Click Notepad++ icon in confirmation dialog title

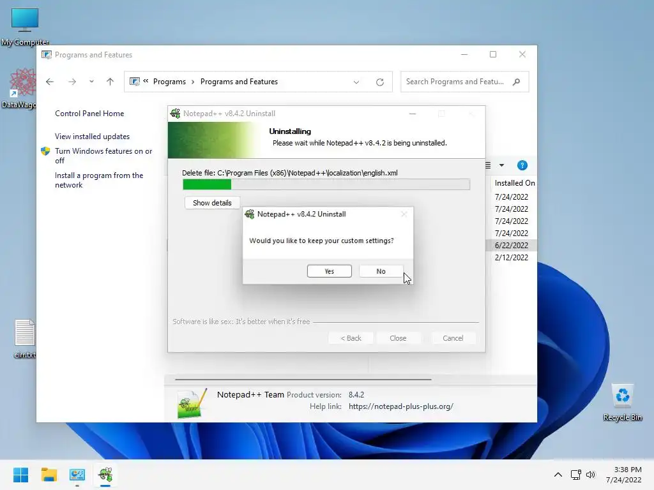pyautogui.click(x=250, y=214)
